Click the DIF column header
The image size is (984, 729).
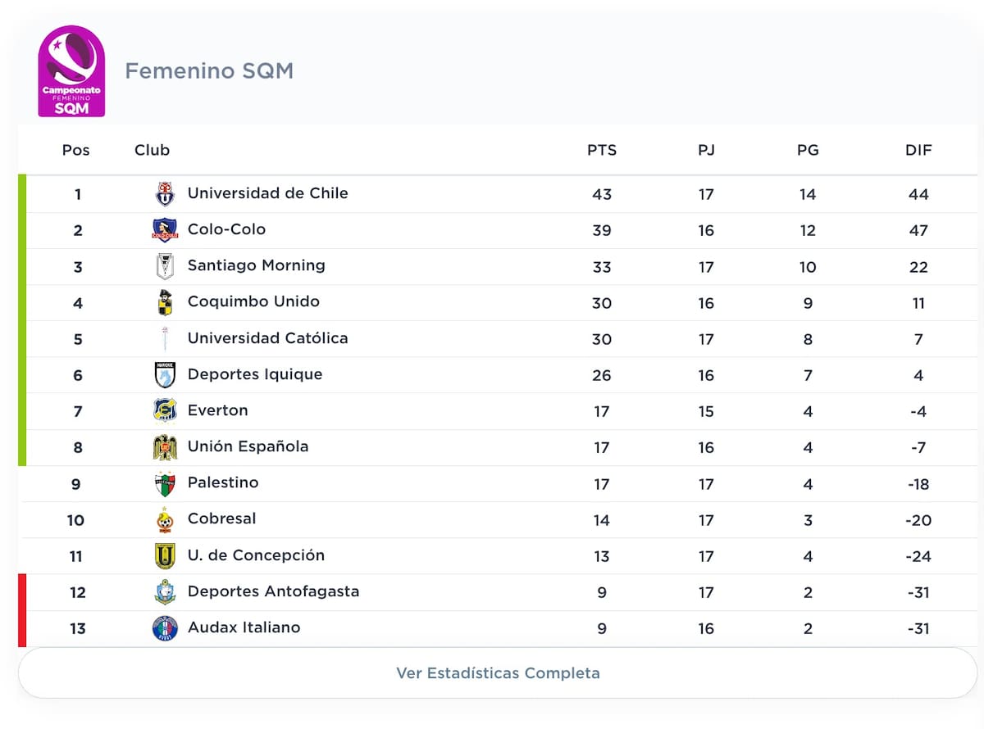[x=918, y=150]
